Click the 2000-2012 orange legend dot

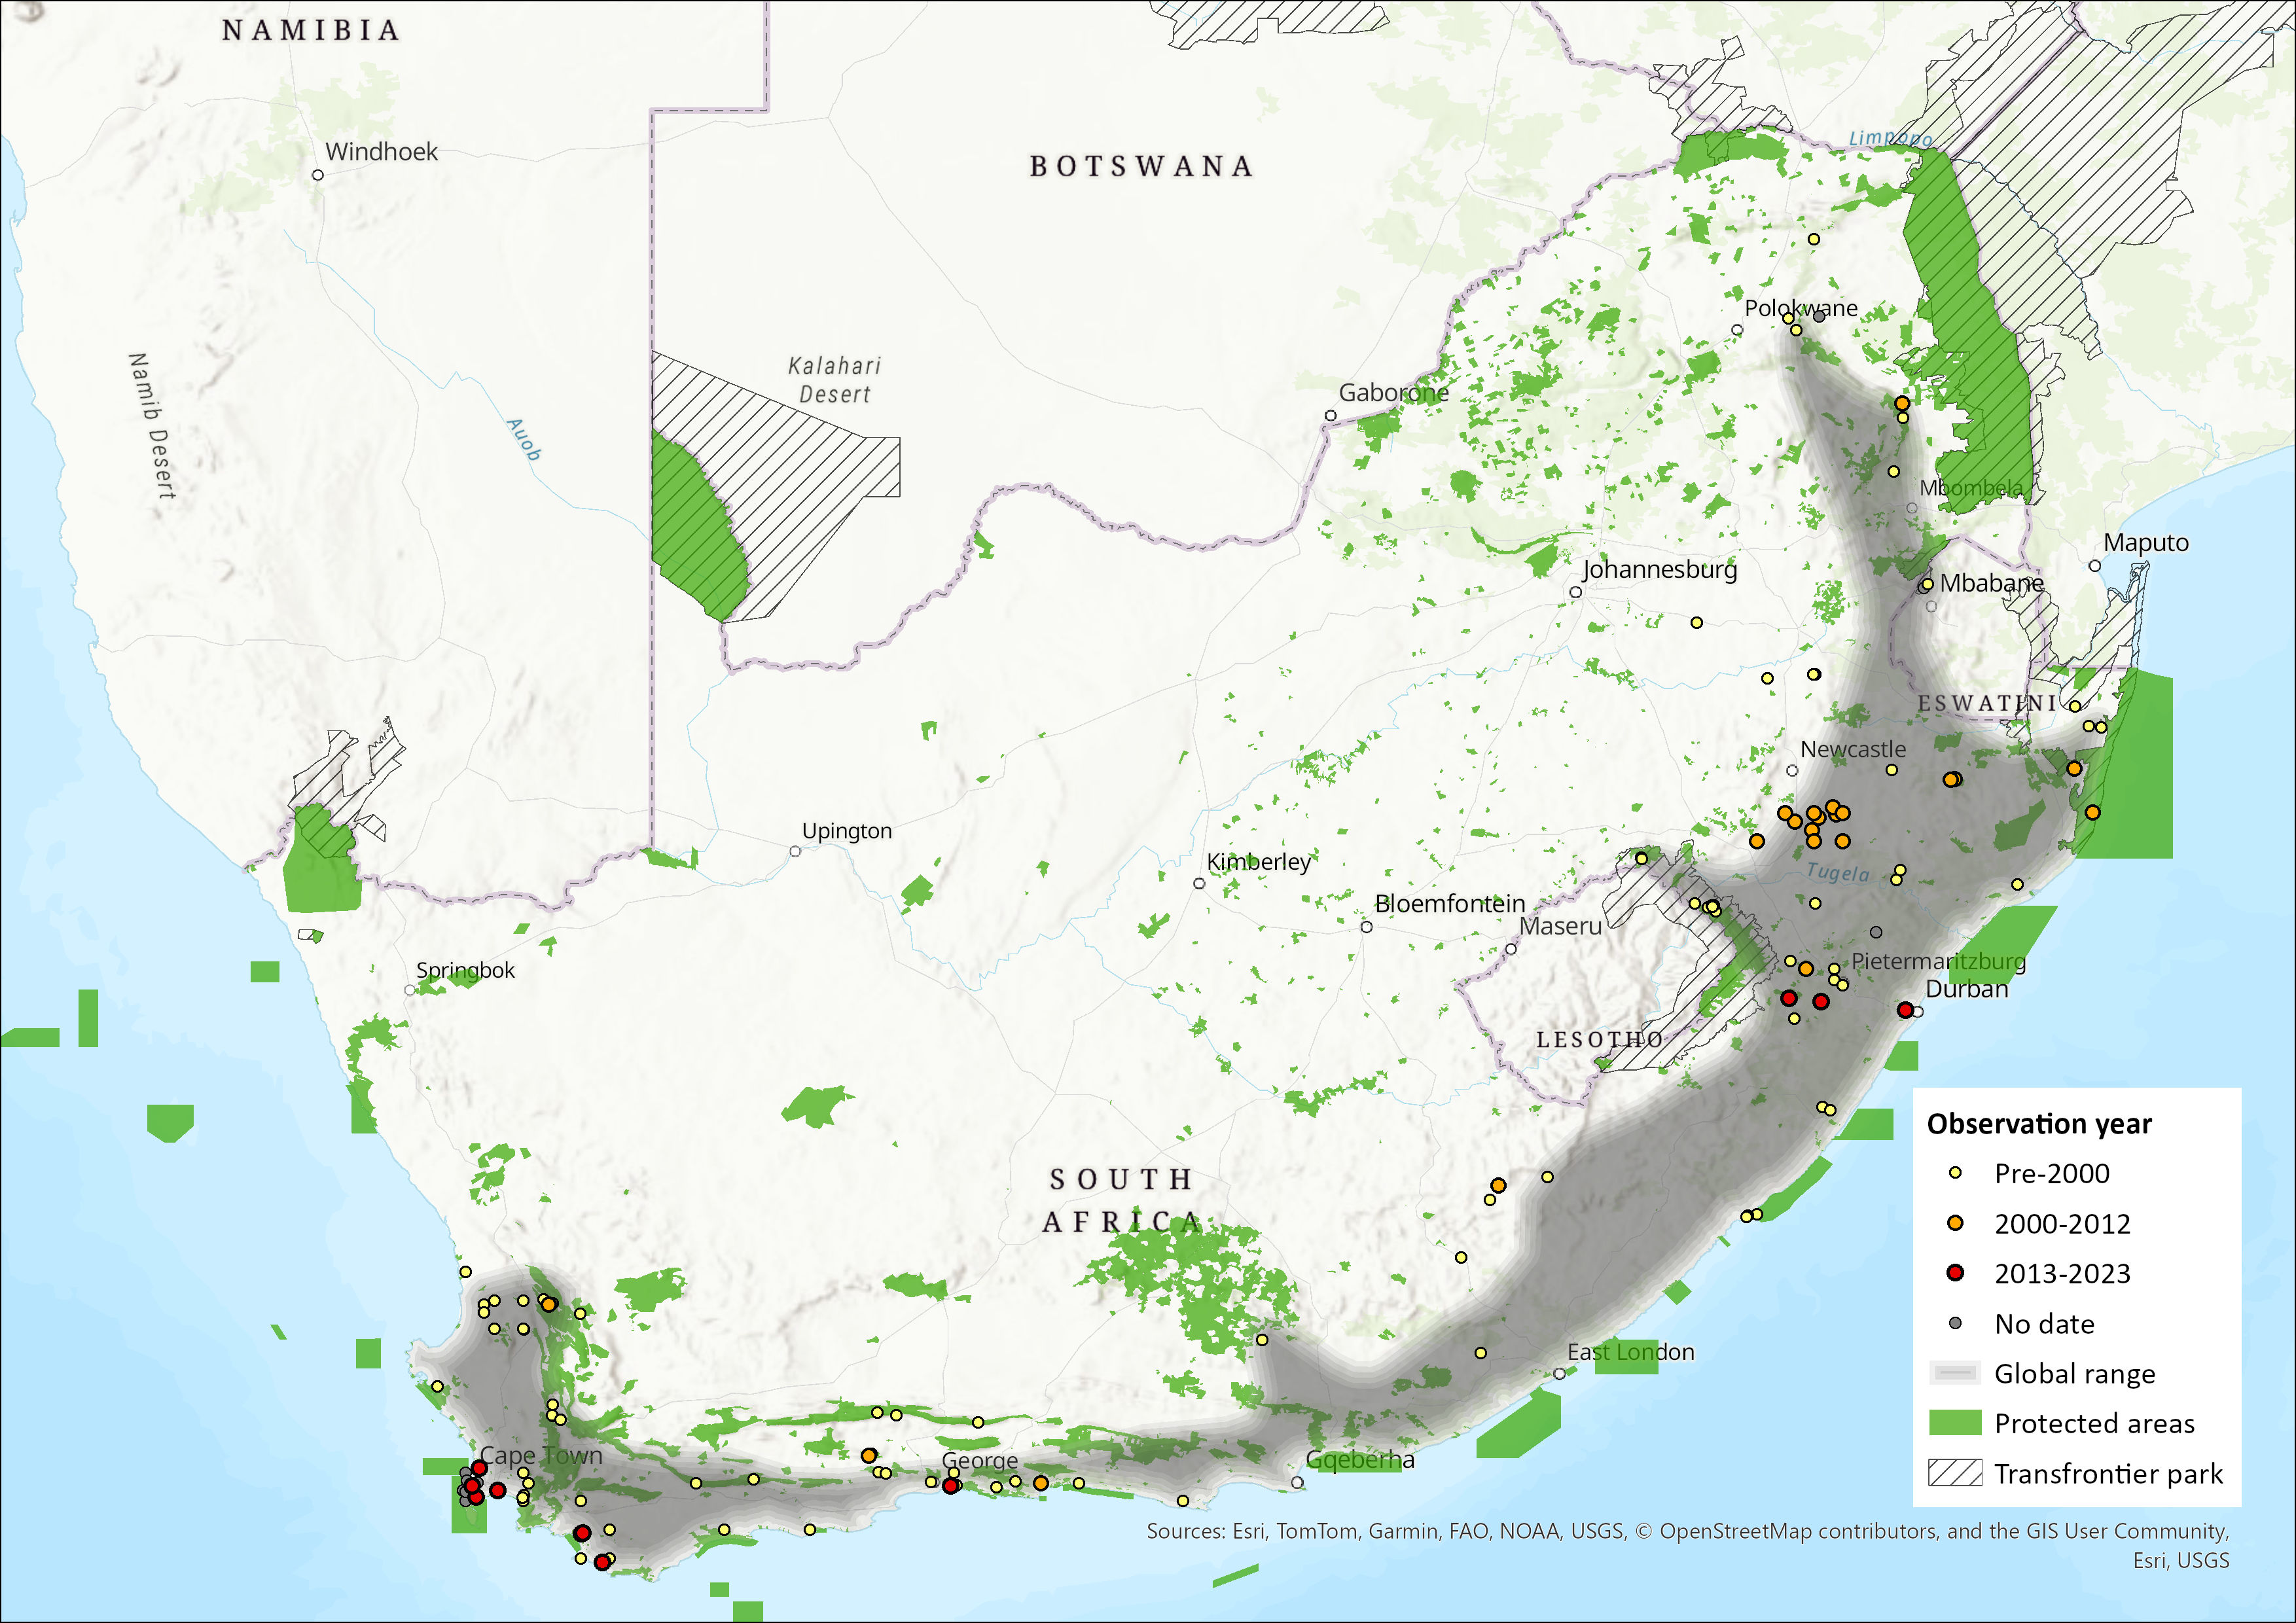(1955, 1223)
